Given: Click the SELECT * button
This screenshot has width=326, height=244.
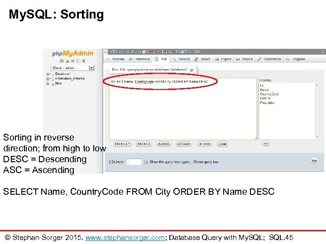Looking at the screenshot, I should pos(122,144).
